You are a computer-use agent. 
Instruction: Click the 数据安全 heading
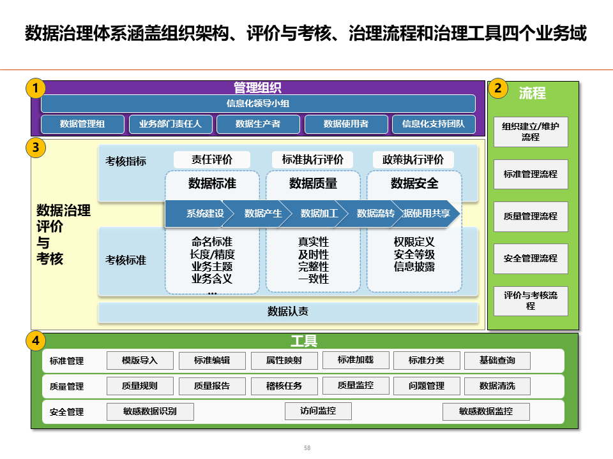point(414,184)
